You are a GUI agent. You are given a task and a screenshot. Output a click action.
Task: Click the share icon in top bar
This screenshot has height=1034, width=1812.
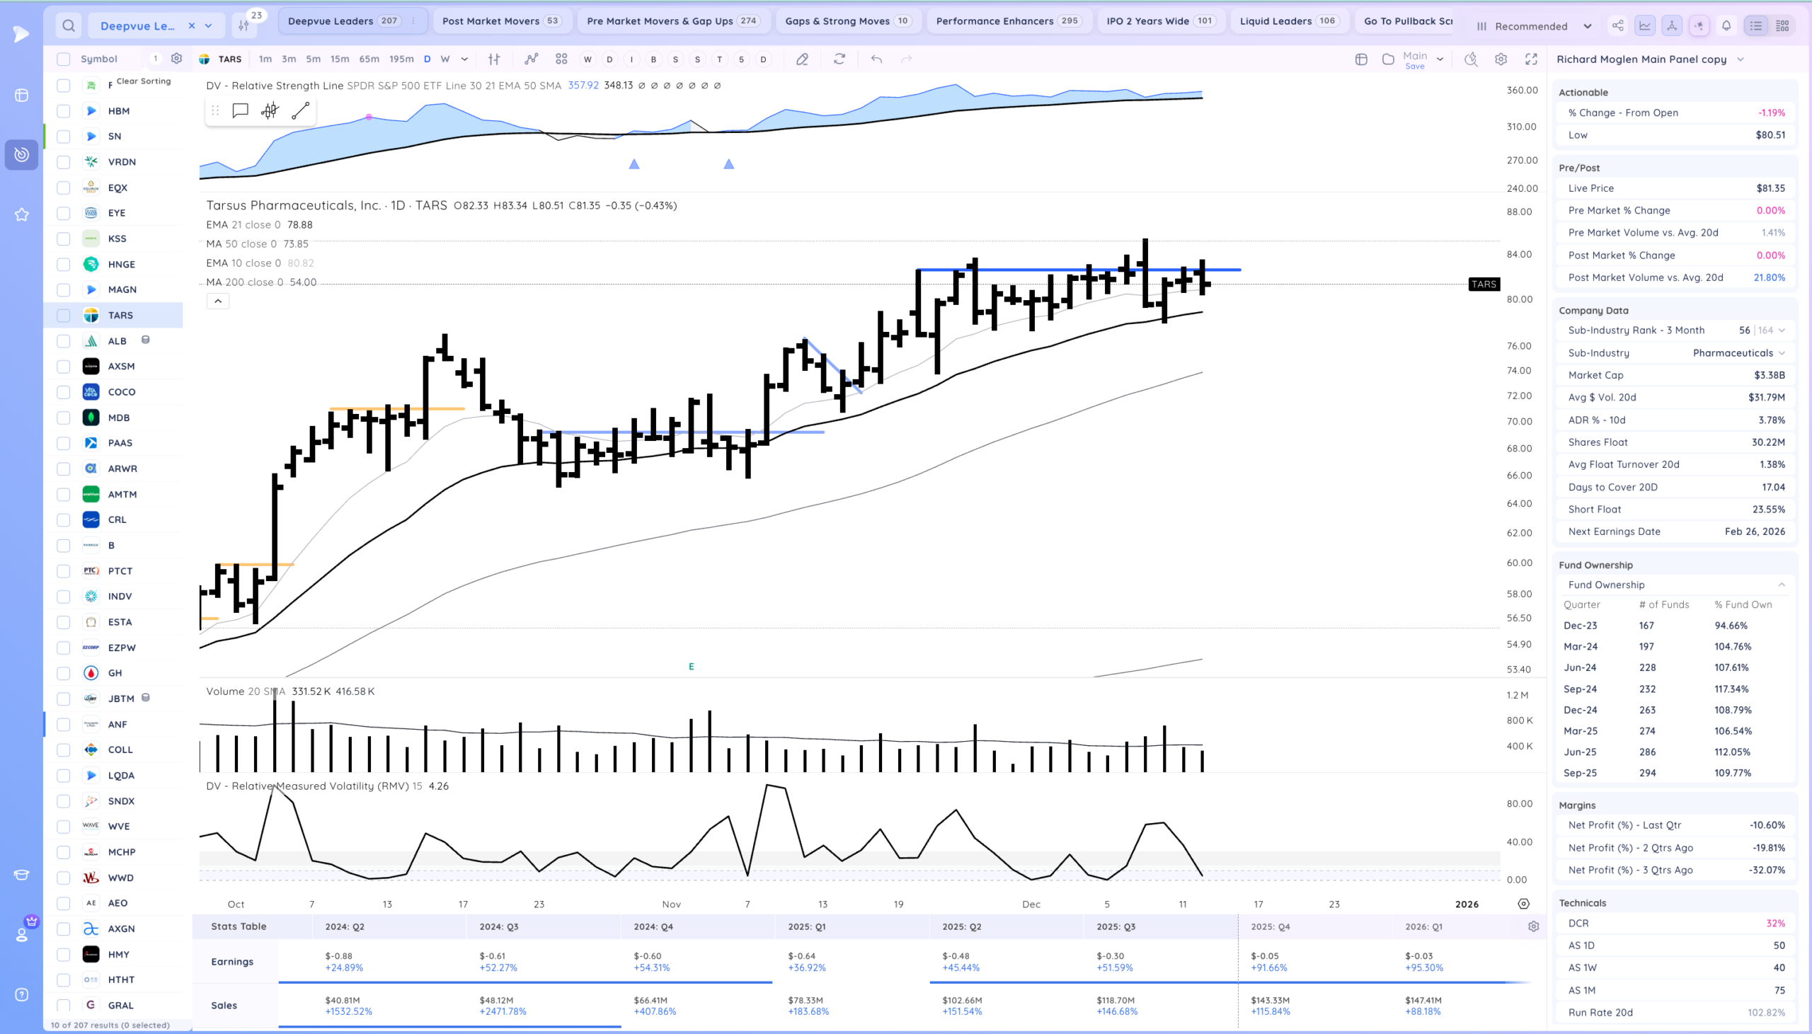[1617, 25]
